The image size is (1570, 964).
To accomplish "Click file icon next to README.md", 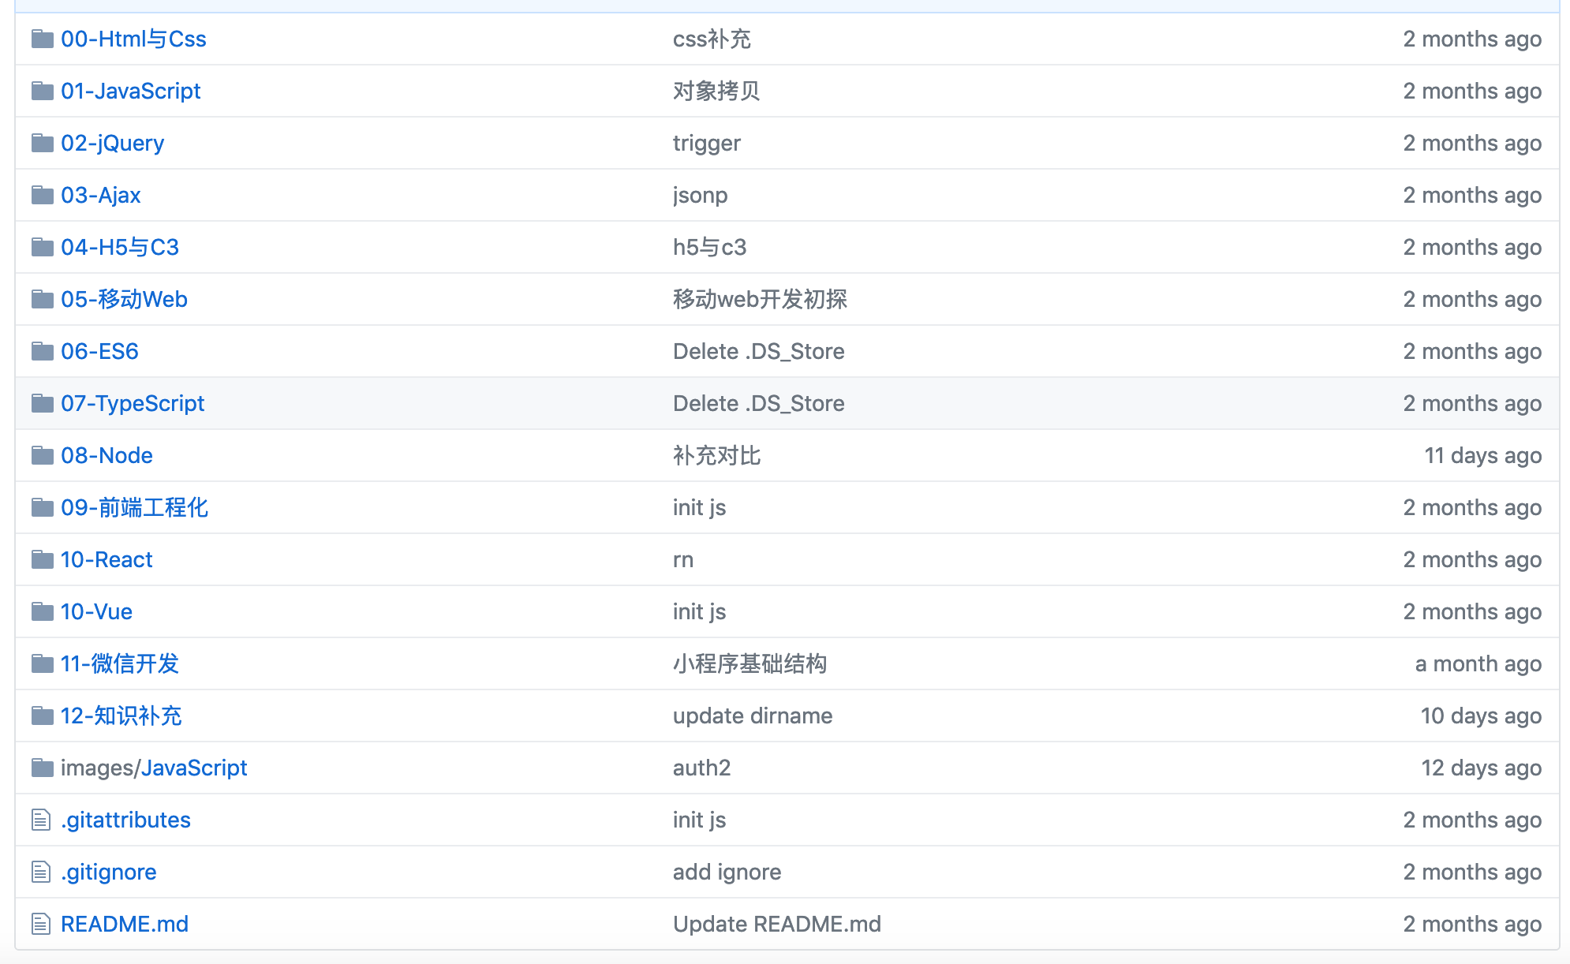I will tap(41, 924).
